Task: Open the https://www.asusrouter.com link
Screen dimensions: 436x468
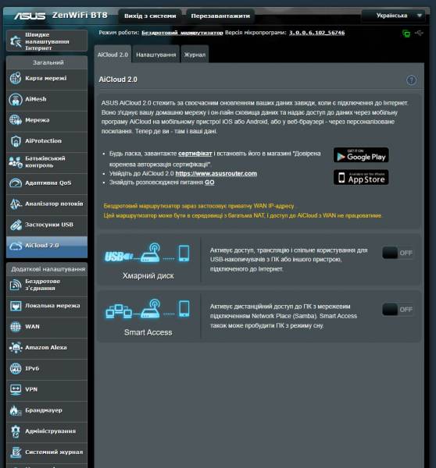Action: [x=216, y=173]
